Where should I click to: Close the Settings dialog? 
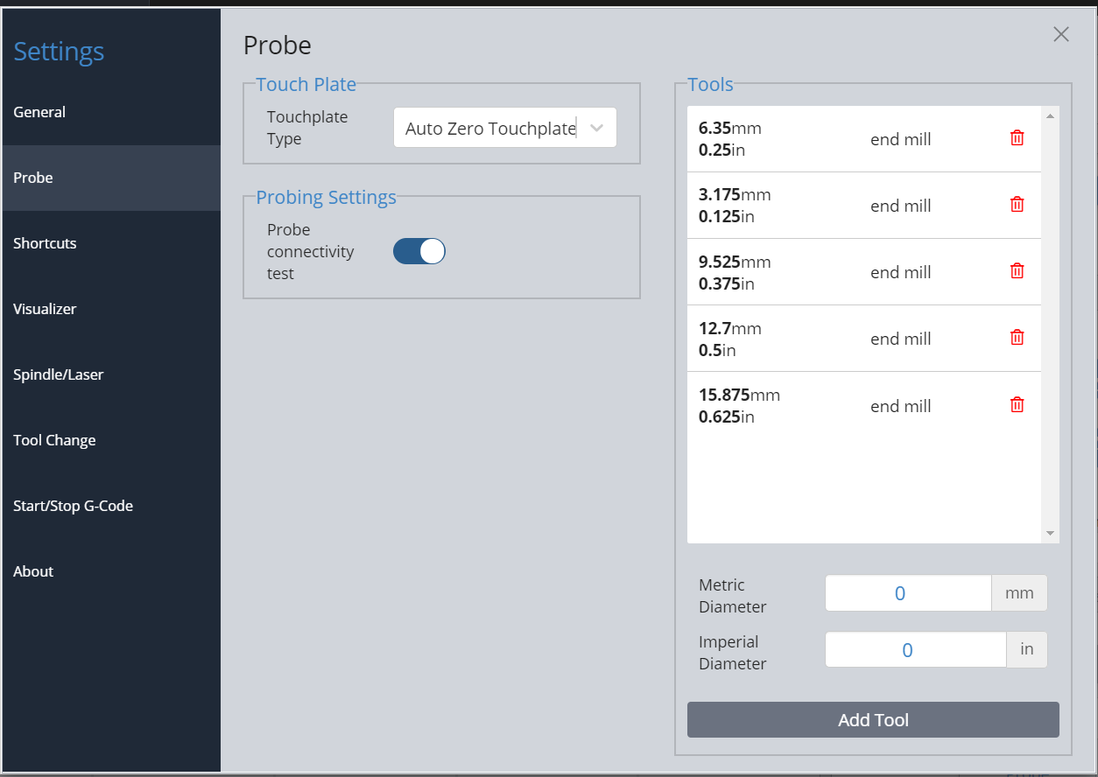(1061, 34)
